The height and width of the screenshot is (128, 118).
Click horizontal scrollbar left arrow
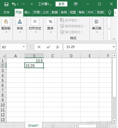click(76, 126)
